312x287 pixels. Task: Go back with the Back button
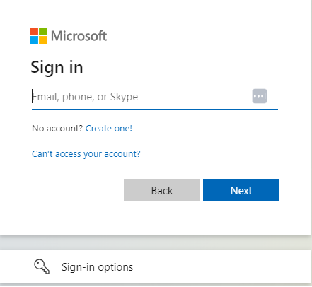(162, 190)
